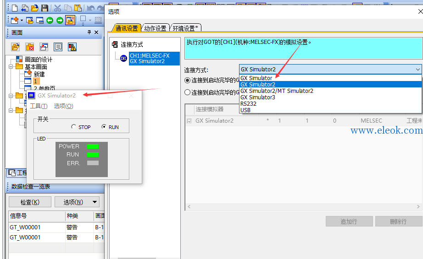Screen dimensions: 423x259
Task: Click the open folder icon in 画面 panel
Action: (x=16, y=47)
